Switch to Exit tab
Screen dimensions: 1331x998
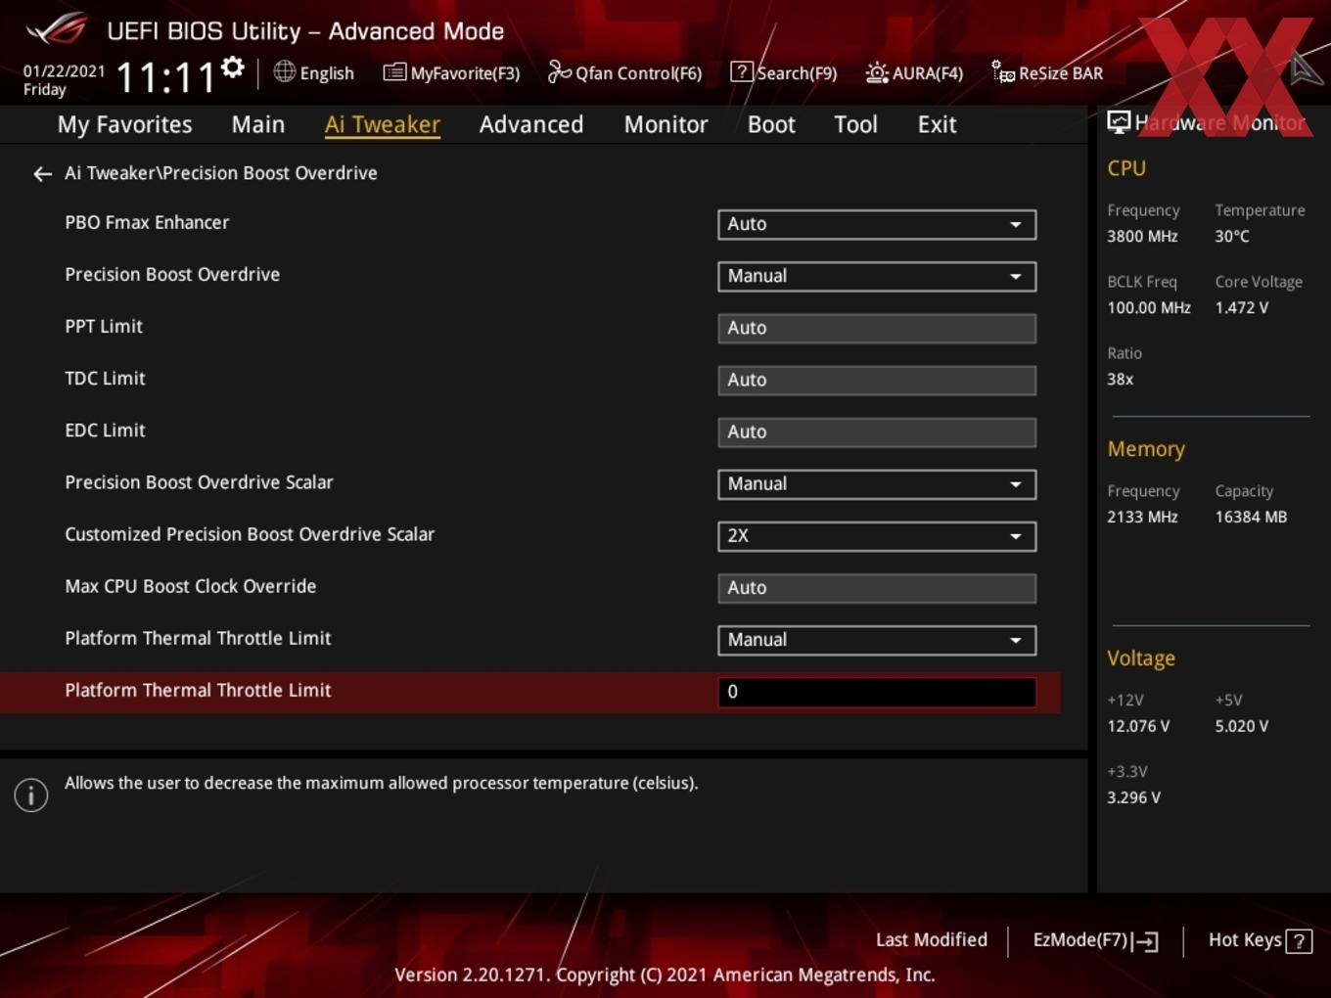[937, 124]
